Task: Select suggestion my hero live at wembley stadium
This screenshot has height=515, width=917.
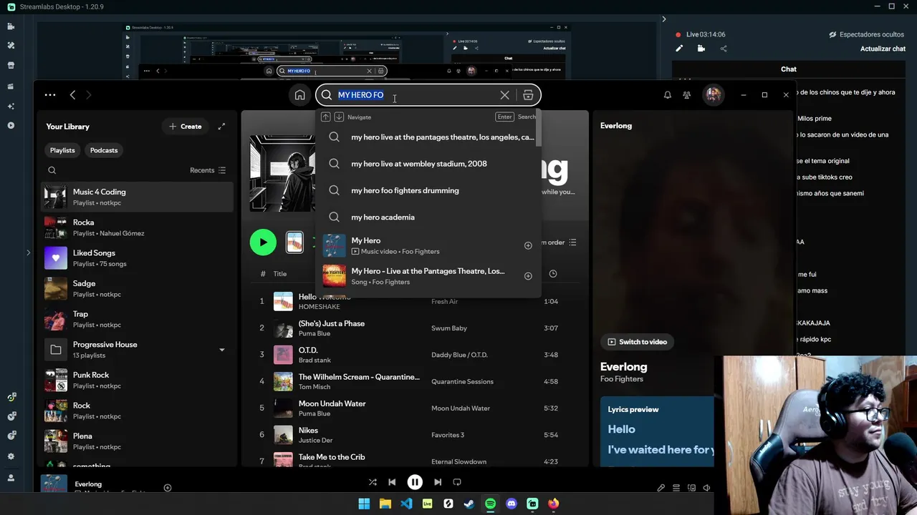Action: point(428,164)
